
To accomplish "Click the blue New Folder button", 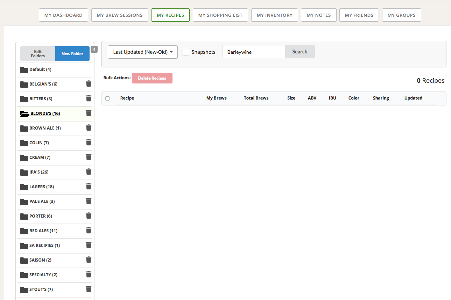I will click(72, 54).
